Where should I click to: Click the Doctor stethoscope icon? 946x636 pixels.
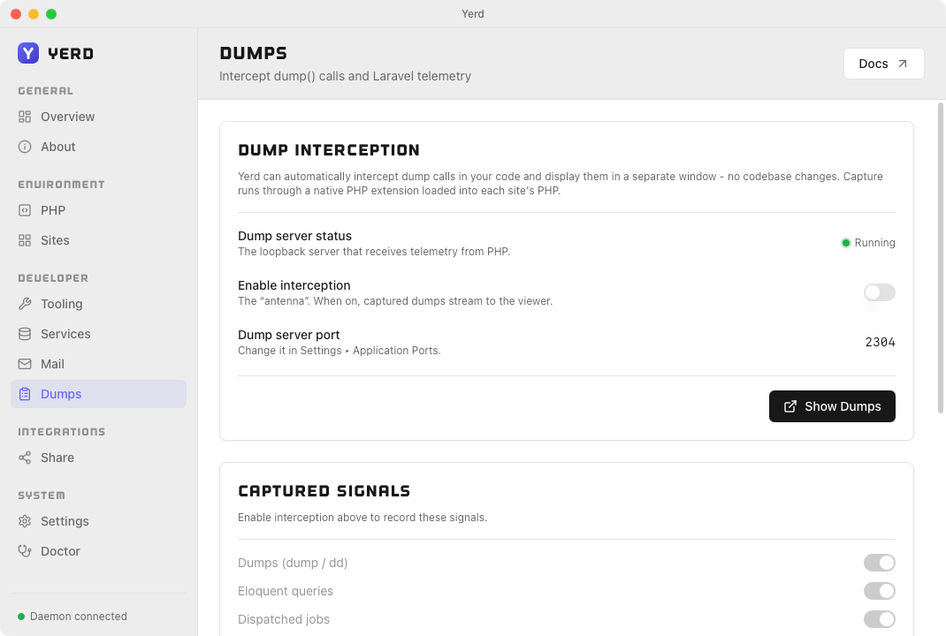(x=25, y=551)
